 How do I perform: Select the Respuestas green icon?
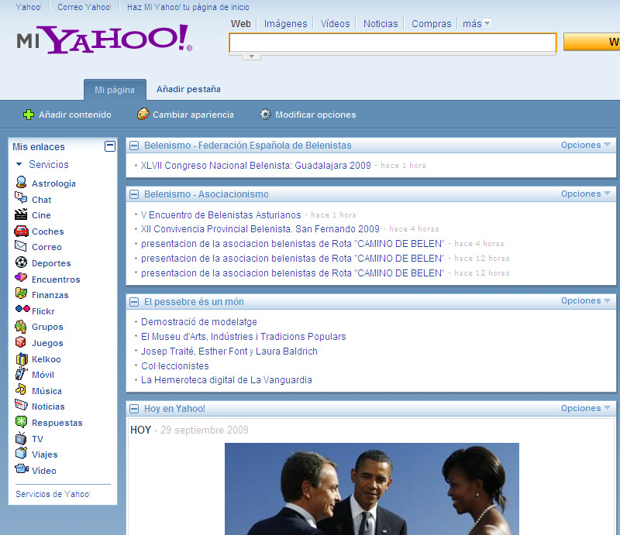21,422
